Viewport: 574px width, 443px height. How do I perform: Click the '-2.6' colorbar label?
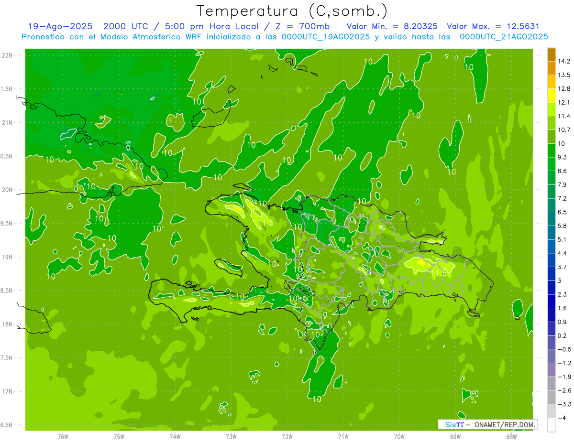(564, 390)
